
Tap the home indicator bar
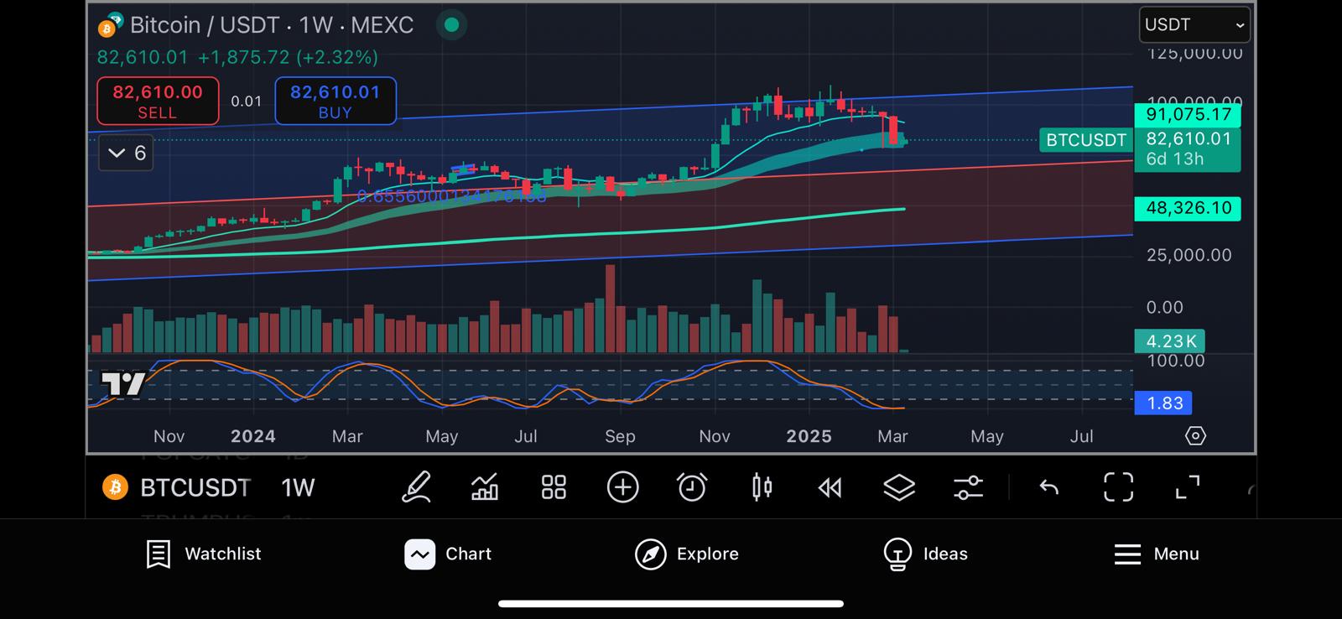(671, 603)
